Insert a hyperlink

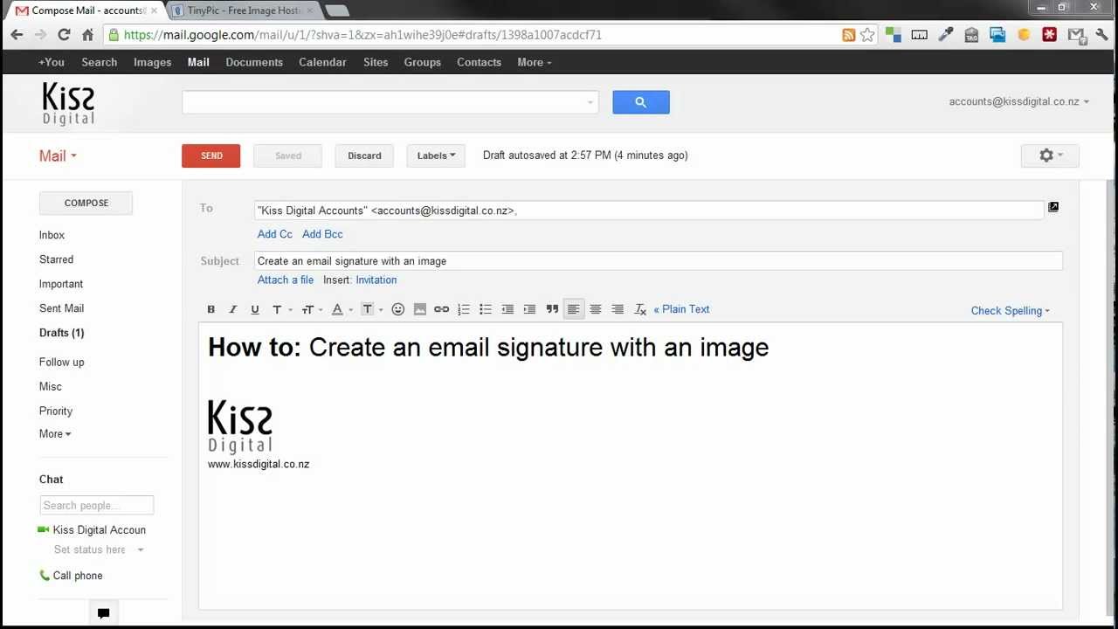pyautogui.click(x=442, y=309)
